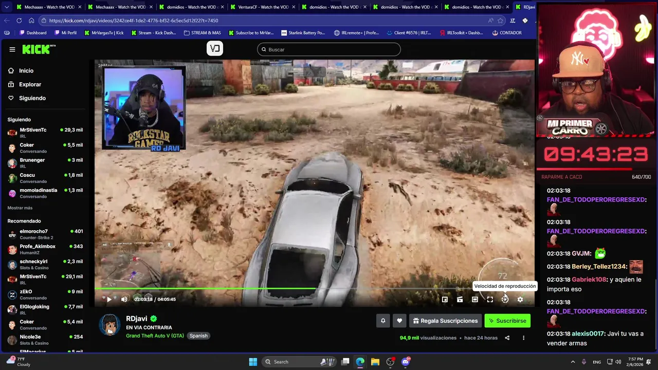
Task: Open the Grand Theft Auto V (GTA) category
Action: pyautogui.click(x=155, y=336)
